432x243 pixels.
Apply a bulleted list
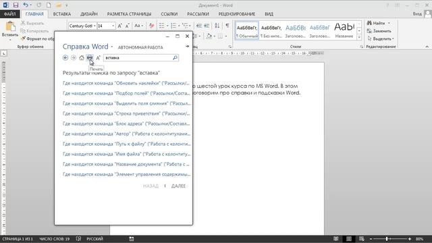pyautogui.click(x=162, y=26)
